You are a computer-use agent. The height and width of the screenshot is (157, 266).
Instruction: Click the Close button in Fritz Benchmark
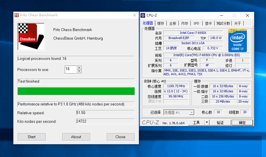[121, 137]
